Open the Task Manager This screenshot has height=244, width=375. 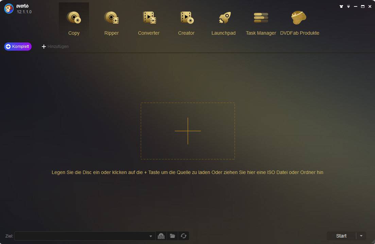click(x=261, y=23)
